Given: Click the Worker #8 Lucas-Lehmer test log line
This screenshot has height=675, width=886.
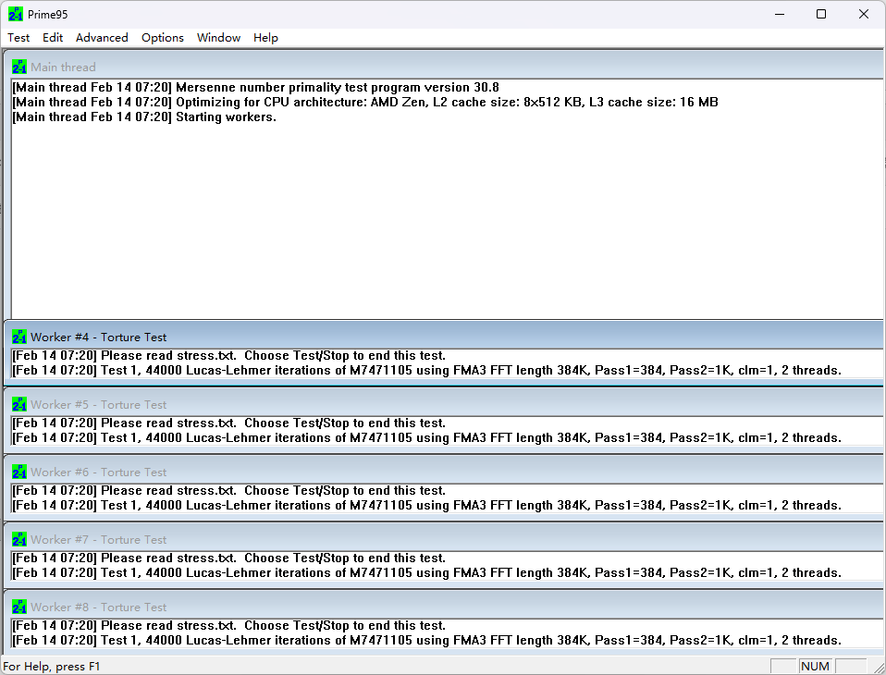Looking at the screenshot, I should click(426, 640).
